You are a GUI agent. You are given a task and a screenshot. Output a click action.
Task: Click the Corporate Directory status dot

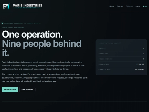pyautogui.click(x=2, y=23)
